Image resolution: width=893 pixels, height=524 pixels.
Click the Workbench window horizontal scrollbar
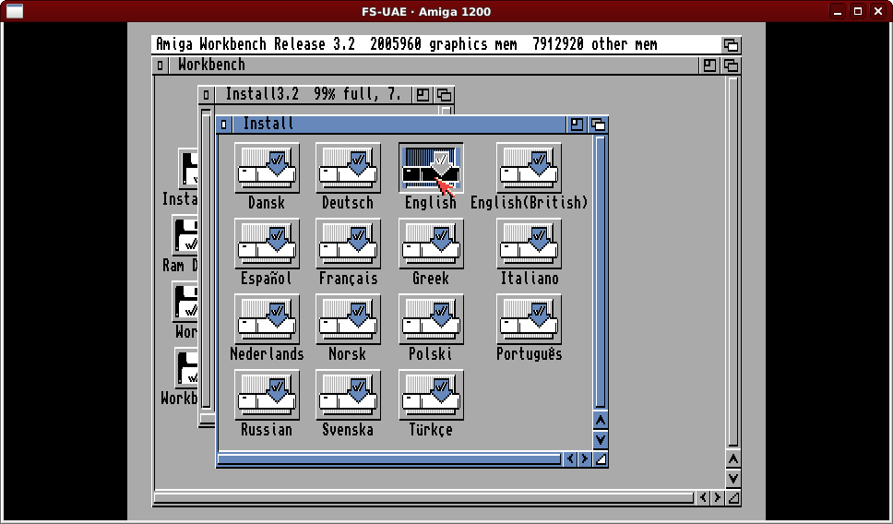click(x=424, y=498)
